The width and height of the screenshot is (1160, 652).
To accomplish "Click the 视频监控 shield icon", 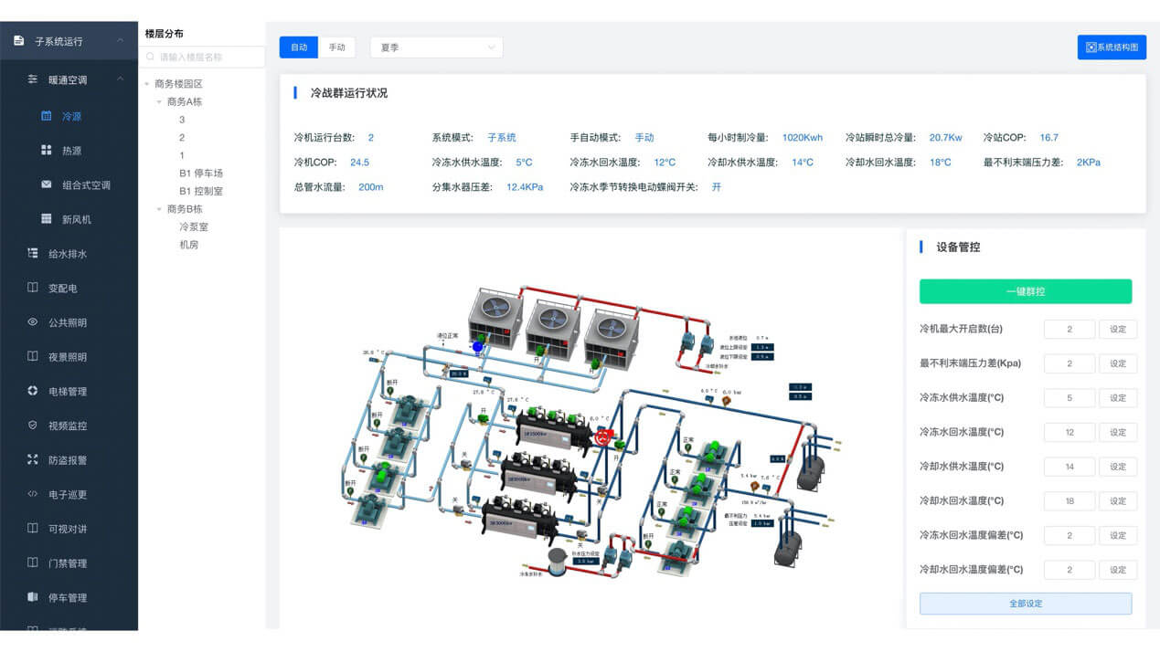I will tap(33, 426).
